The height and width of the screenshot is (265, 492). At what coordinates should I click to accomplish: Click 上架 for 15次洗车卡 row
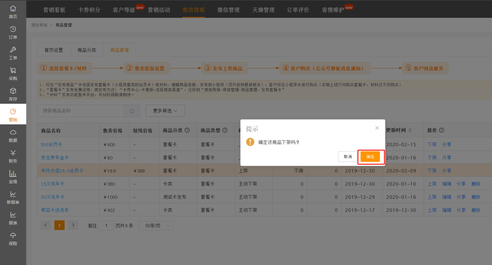432,184
